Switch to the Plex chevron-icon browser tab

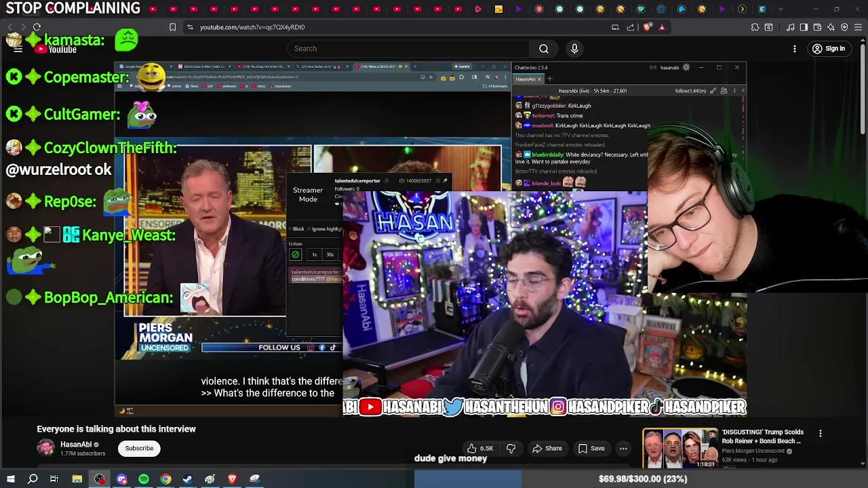[x=742, y=9]
